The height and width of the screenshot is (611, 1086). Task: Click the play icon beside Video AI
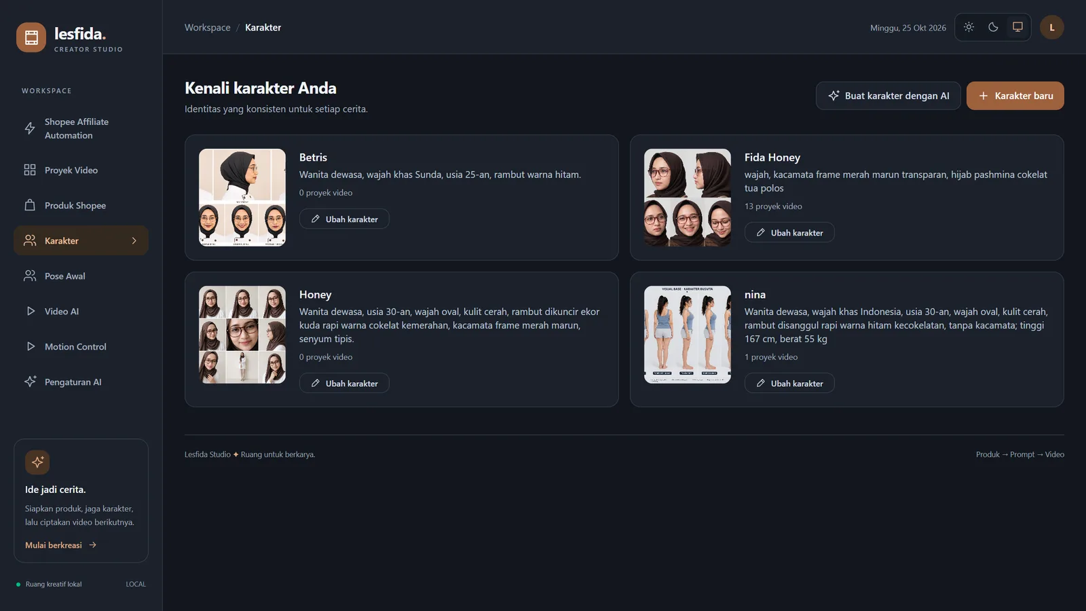click(x=30, y=311)
